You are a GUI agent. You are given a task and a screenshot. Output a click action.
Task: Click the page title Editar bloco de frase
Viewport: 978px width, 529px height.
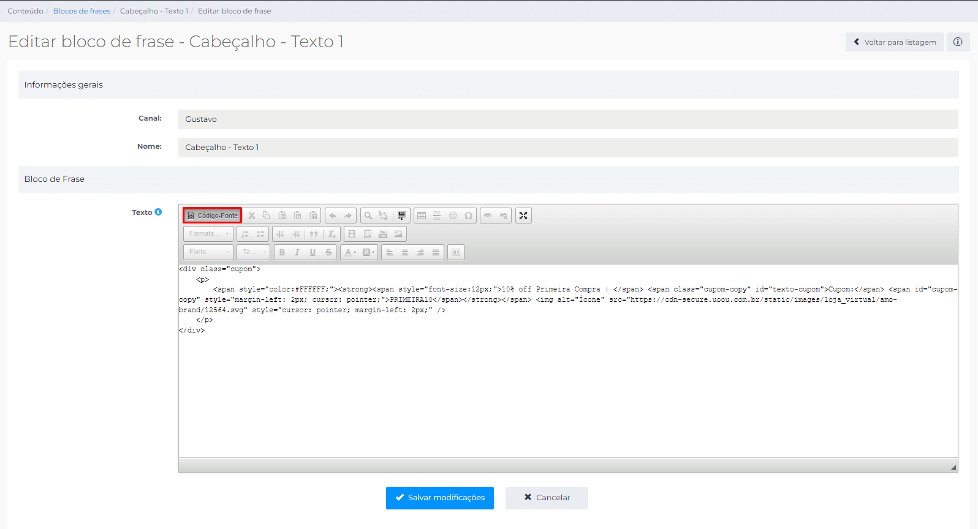pos(176,42)
